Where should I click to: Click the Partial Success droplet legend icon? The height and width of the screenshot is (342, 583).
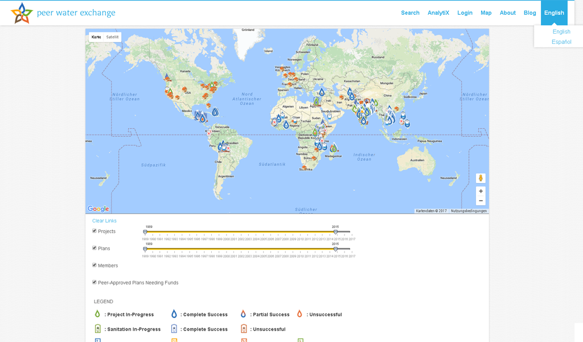click(243, 314)
